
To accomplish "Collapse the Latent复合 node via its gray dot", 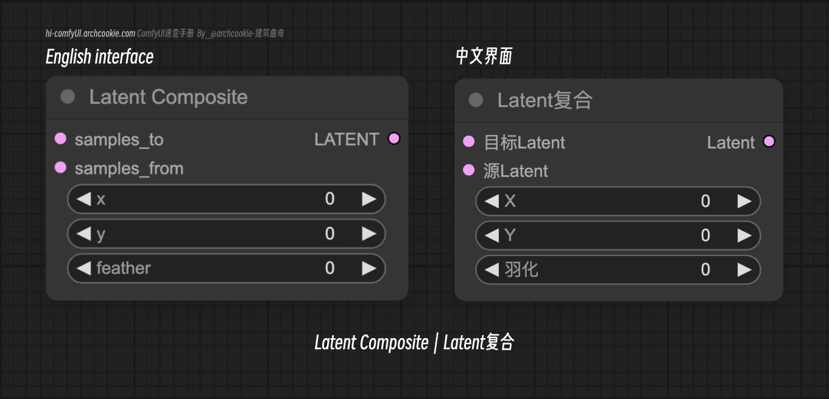I will point(476,100).
